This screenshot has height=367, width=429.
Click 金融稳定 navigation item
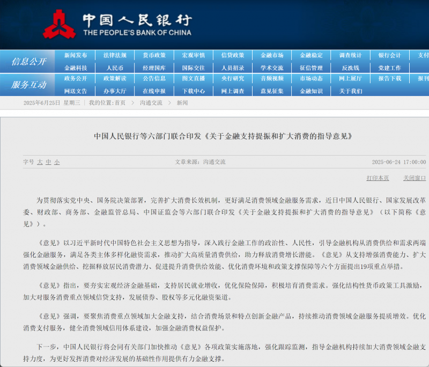coord(312,55)
